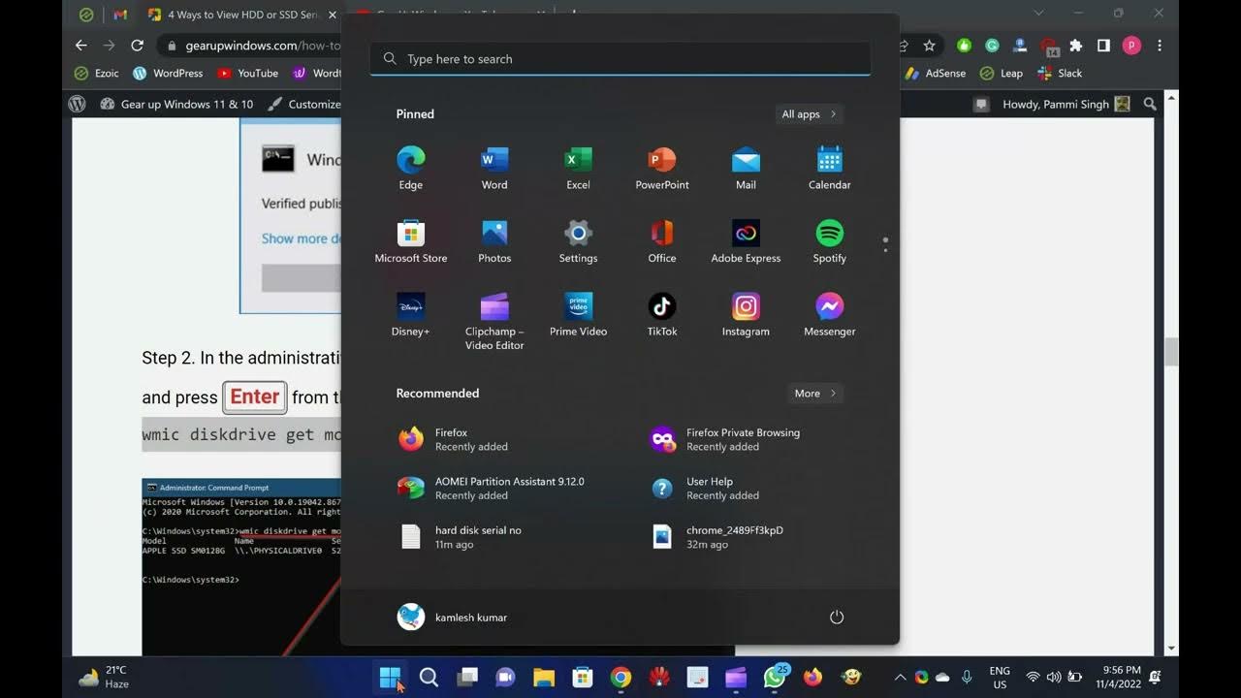
Task: Open the AdSense bookmark
Action: [935, 73]
